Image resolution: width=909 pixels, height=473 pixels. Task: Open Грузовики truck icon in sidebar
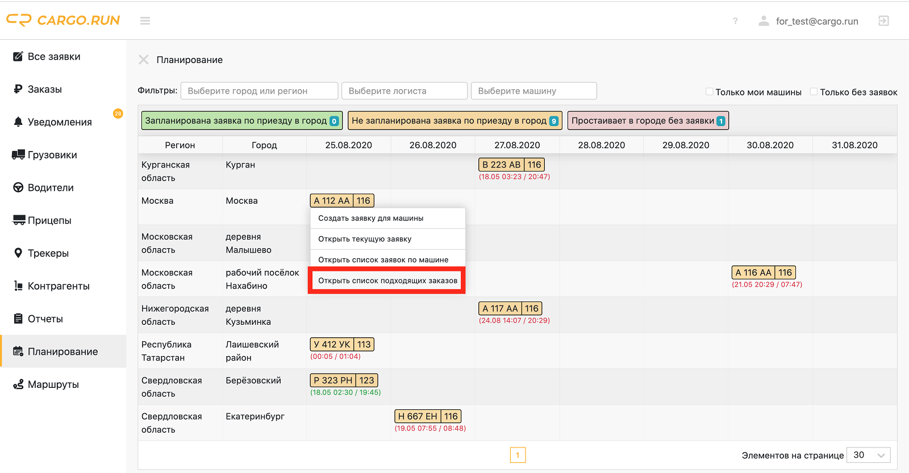coord(18,154)
